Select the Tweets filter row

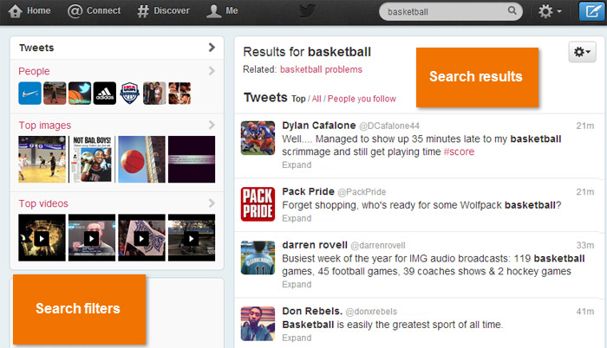tap(117, 48)
